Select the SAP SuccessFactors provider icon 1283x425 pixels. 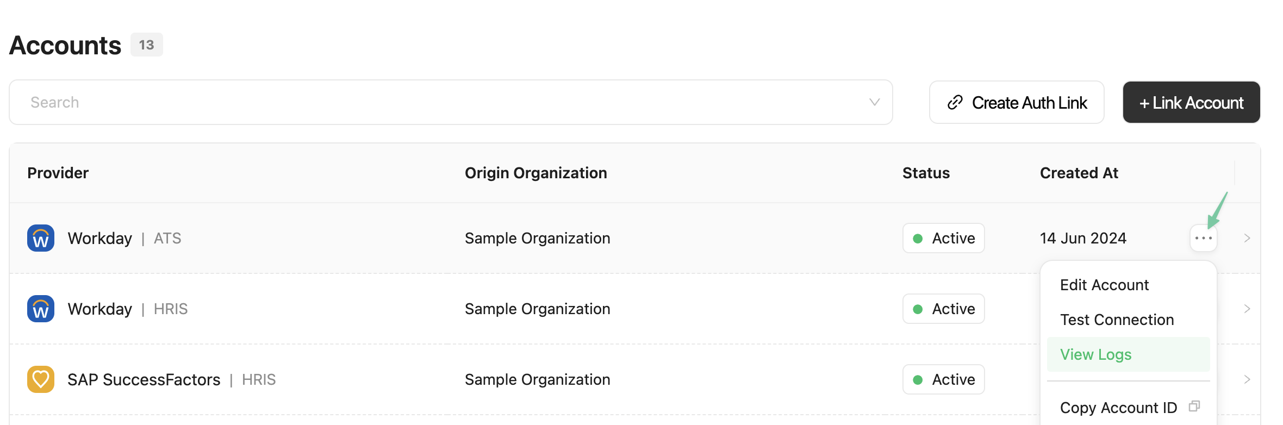tap(40, 379)
